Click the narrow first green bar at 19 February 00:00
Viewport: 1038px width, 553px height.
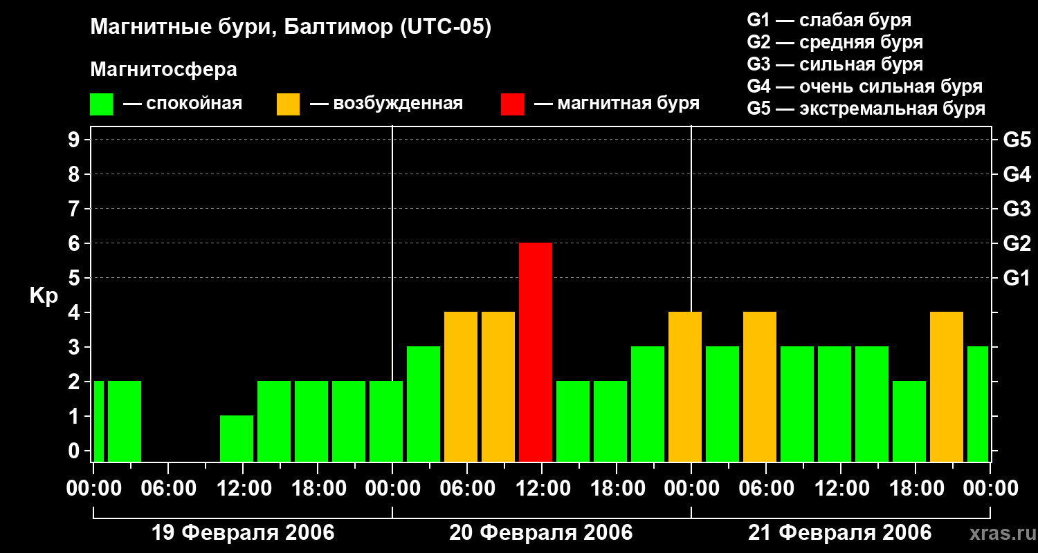98,422
